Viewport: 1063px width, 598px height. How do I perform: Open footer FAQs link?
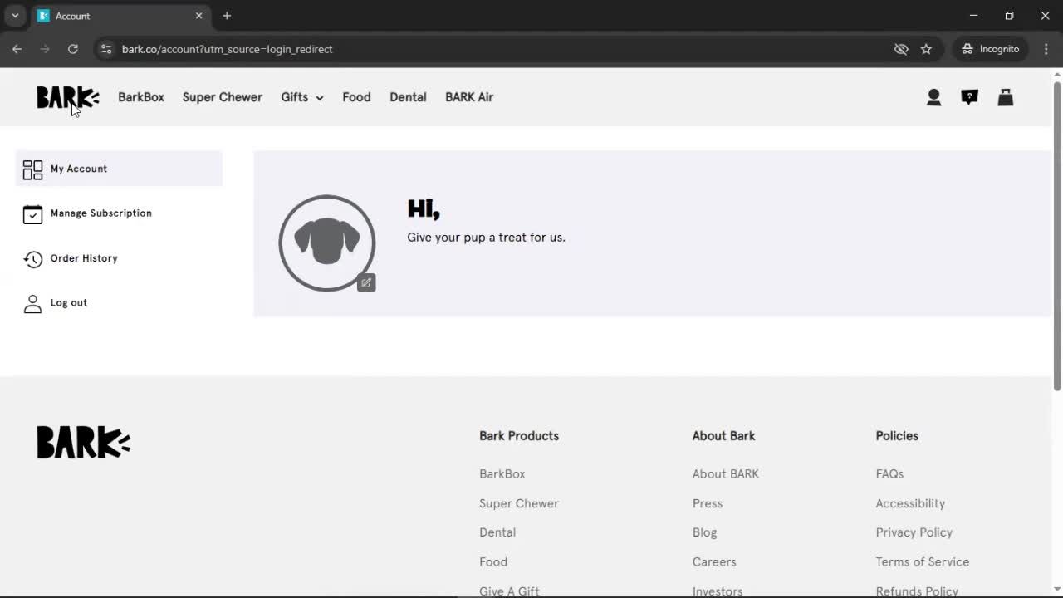point(889,474)
